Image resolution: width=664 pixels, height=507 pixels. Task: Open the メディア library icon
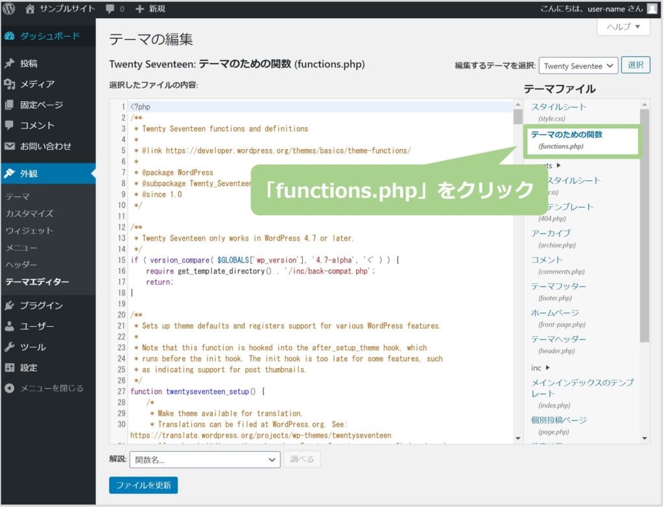point(9,84)
